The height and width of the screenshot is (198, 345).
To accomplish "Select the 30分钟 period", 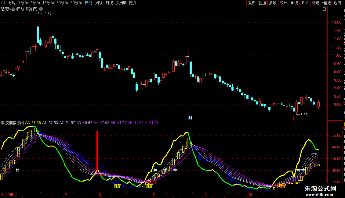I will click(62, 3).
